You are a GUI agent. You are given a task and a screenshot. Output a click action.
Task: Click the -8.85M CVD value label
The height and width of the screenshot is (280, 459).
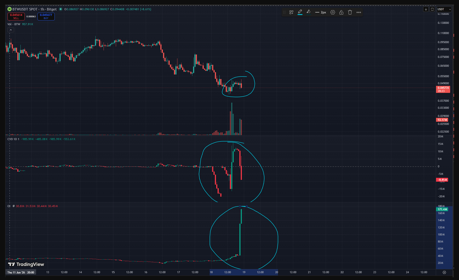click(442, 180)
